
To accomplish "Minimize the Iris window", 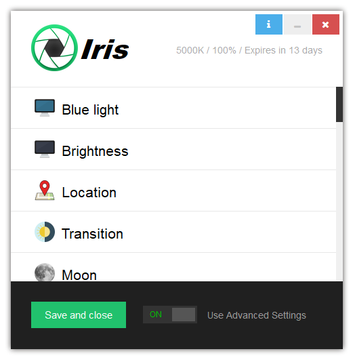I will pyautogui.click(x=297, y=24).
